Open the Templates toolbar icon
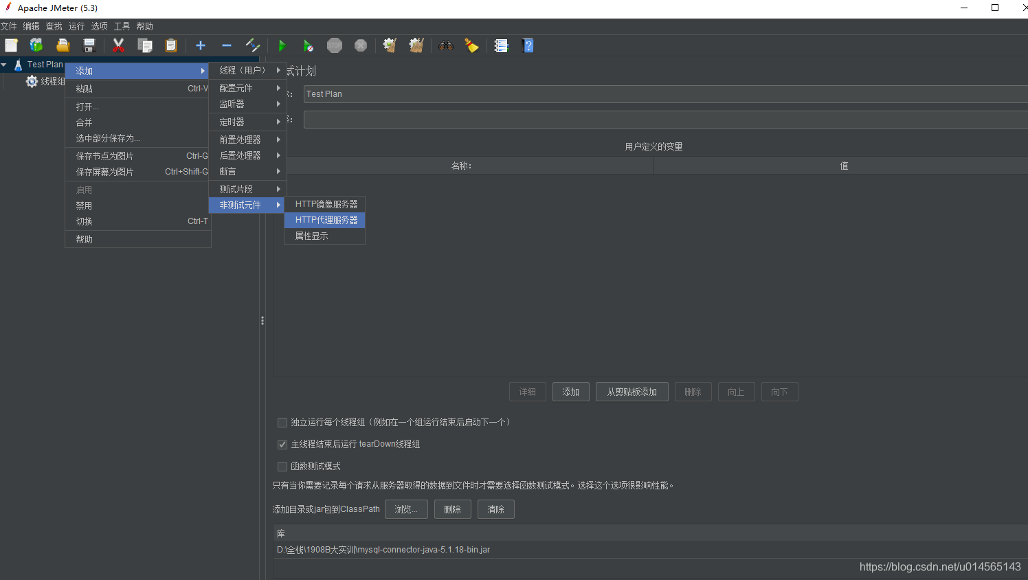Screen dimensions: 1028x580 pos(36,45)
